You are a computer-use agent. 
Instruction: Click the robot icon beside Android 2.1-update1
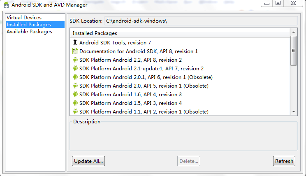[x=75, y=68]
